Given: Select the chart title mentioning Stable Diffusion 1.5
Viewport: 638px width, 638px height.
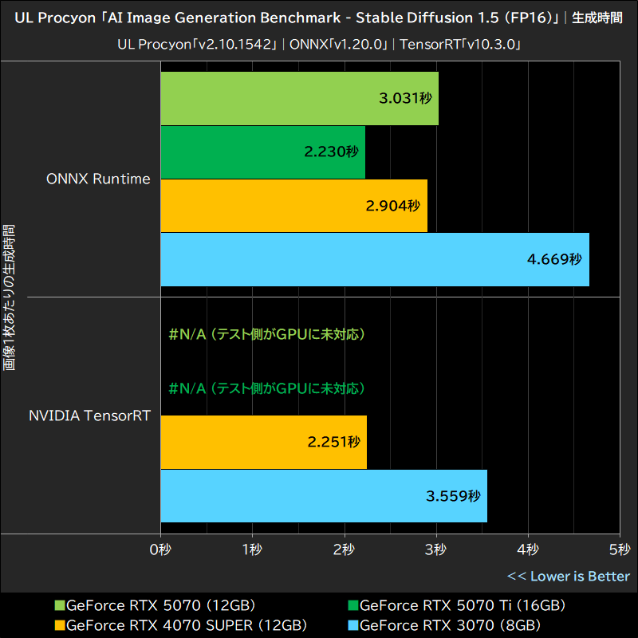Looking at the screenshot, I should (x=319, y=18).
